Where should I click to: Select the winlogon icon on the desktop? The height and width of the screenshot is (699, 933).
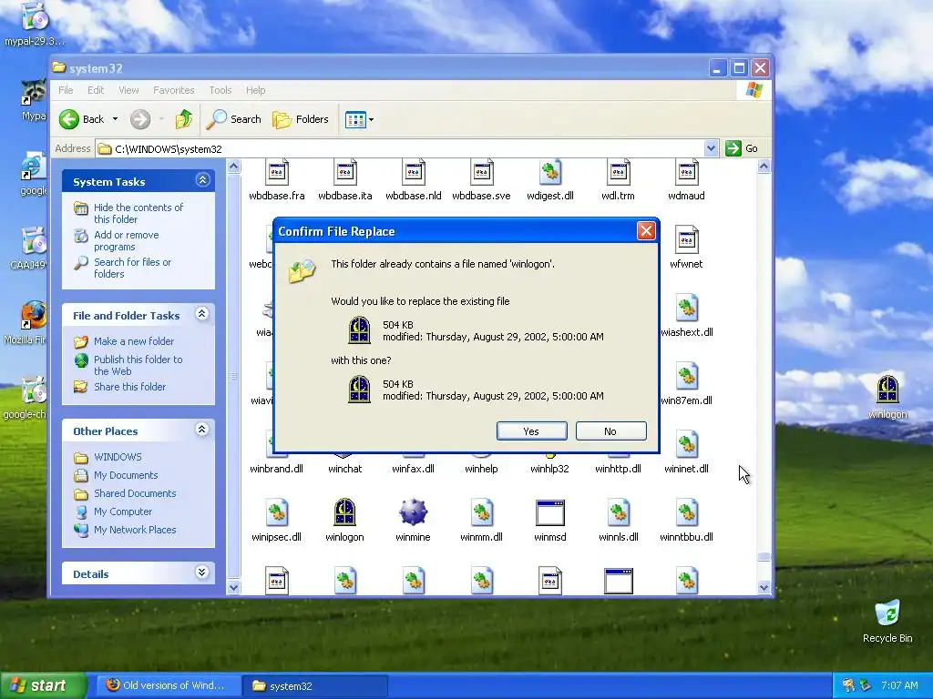(887, 390)
